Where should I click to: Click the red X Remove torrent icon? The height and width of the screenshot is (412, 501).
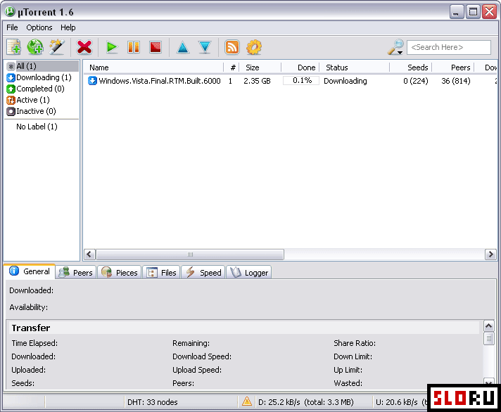coord(84,47)
